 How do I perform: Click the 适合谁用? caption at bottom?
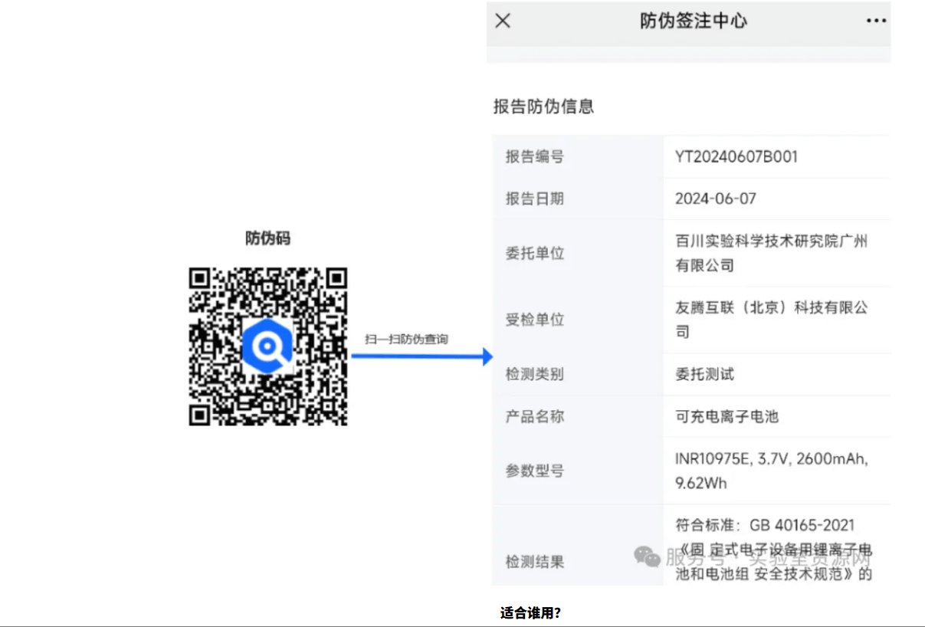(530, 613)
